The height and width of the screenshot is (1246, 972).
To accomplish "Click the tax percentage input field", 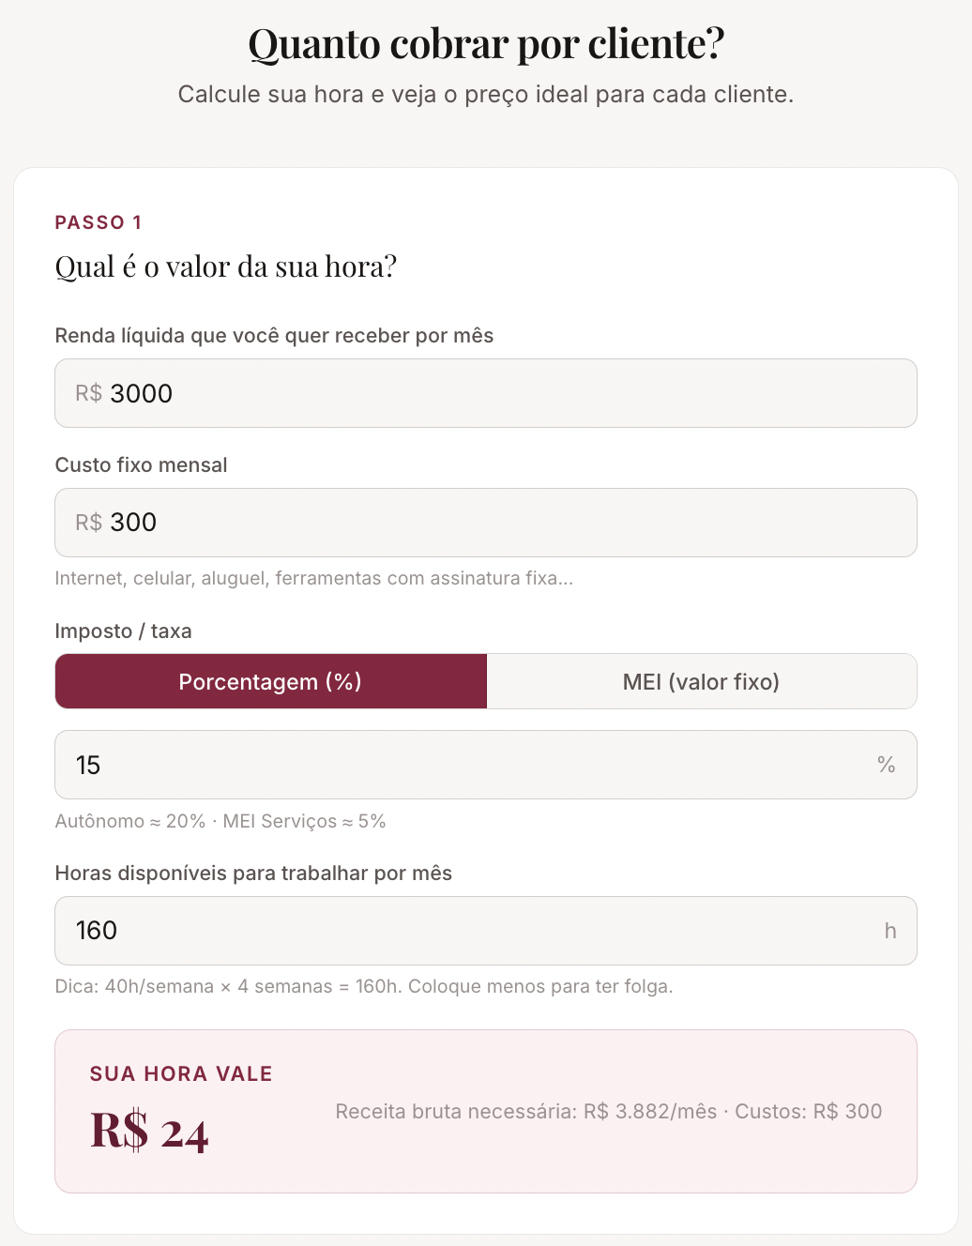I will 486,765.
